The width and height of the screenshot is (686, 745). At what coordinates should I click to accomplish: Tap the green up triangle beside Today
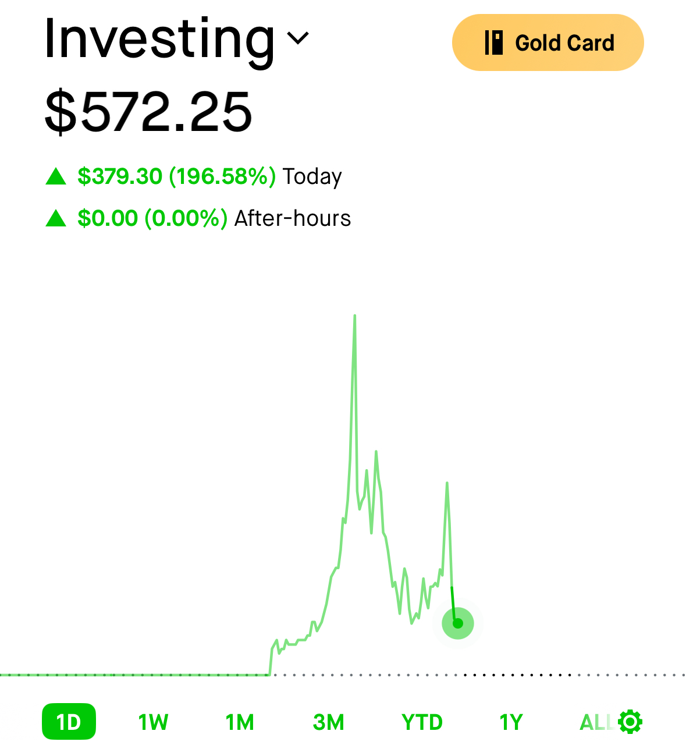[56, 176]
